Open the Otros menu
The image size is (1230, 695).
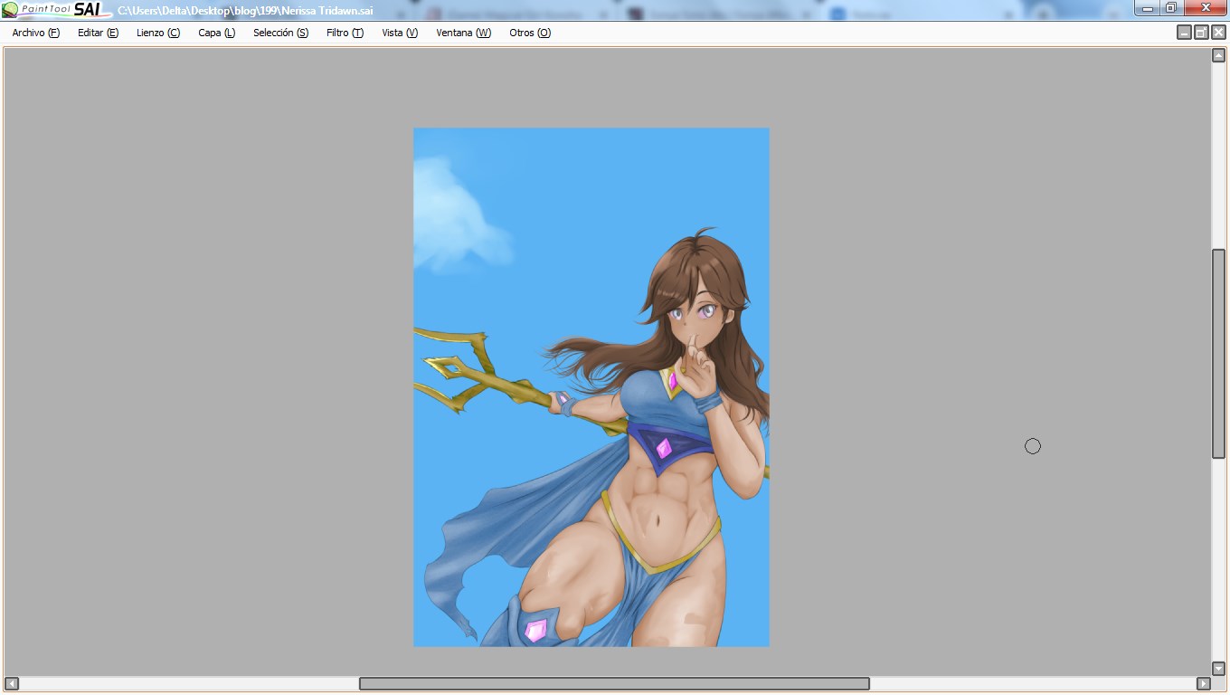[530, 33]
